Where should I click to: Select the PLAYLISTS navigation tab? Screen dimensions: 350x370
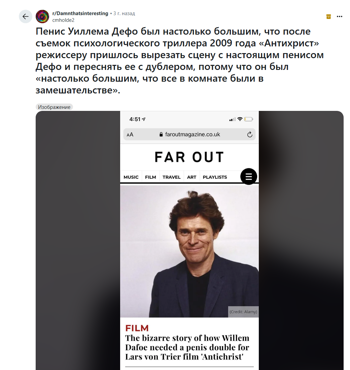tap(215, 177)
